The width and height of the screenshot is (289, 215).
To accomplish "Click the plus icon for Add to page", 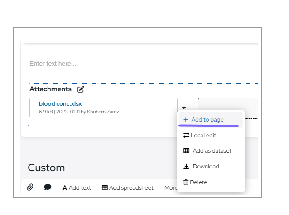I will pyautogui.click(x=186, y=120).
